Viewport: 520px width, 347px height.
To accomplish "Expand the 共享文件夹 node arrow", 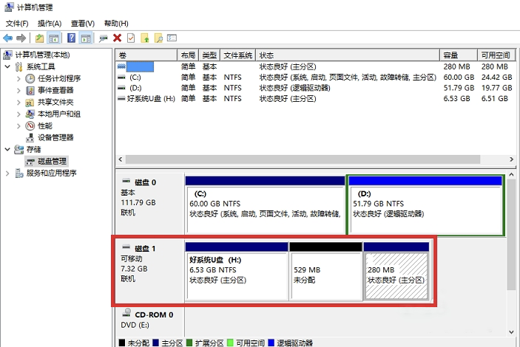I will coord(18,103).
